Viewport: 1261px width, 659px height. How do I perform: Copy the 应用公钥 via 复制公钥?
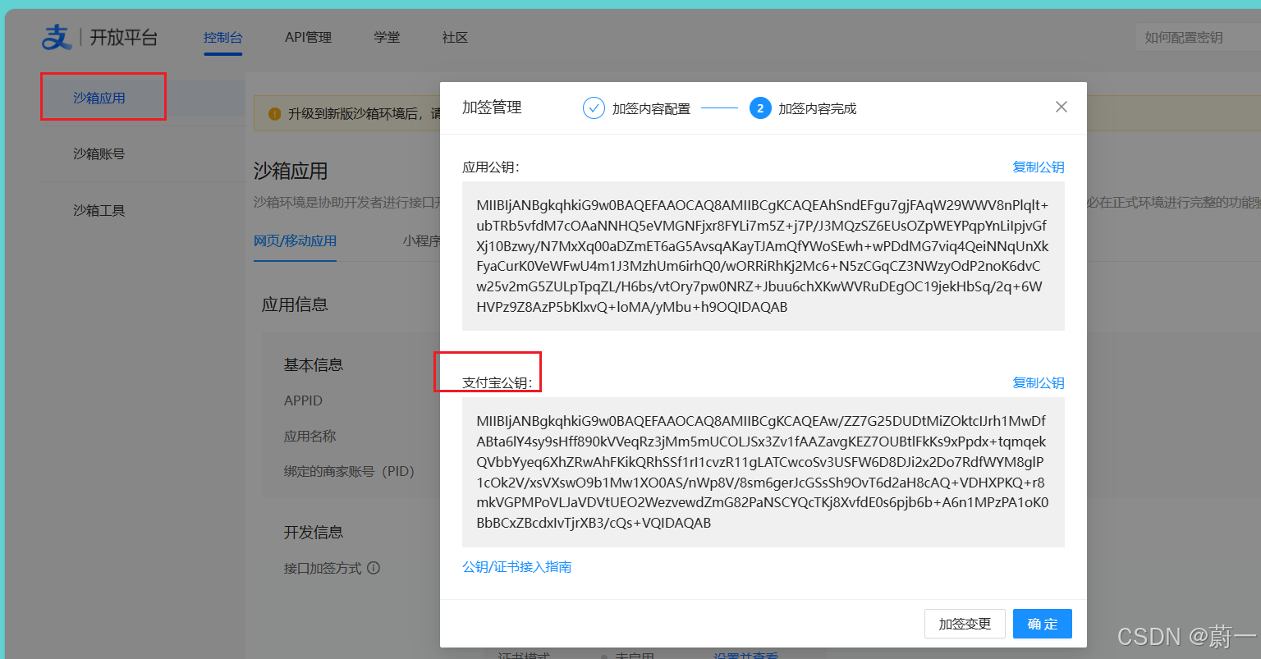pyautogui.click(x=1039, y=167)
